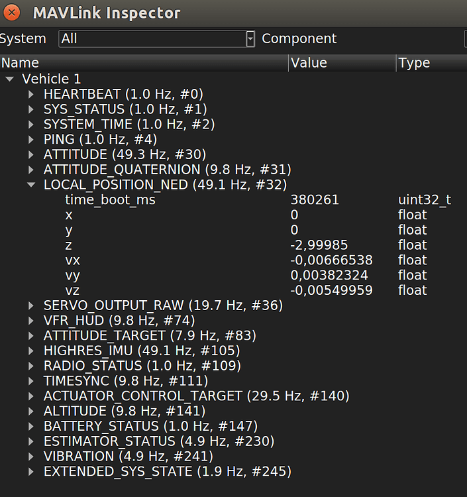Click the Type column header
The image size is (467, 497).
[x=432, y=63]
